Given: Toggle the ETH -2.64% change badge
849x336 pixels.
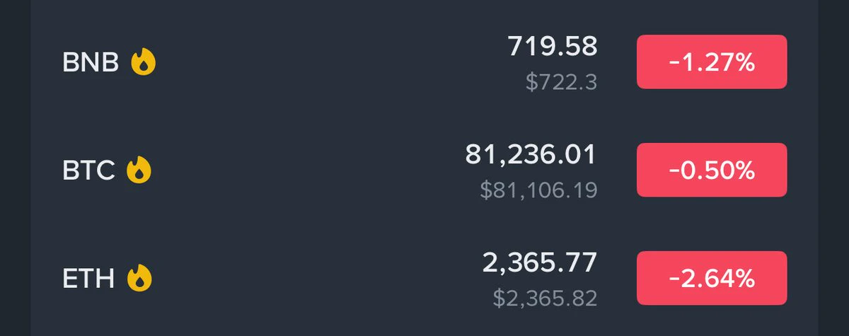Looking at the screenshot, I should [712, 278].
